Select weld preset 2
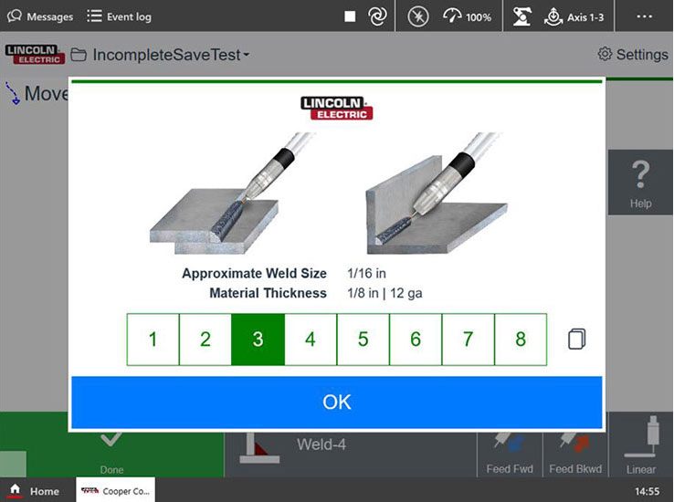The height and width of the screenshot is (502, 674). [x=205, y=340]
